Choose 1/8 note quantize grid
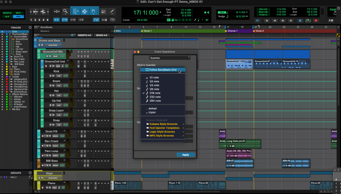The width and height of the screenshot is (341, 194). 155,89
